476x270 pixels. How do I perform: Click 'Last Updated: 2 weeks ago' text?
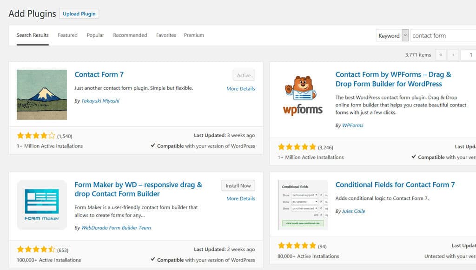coord(225,250)
